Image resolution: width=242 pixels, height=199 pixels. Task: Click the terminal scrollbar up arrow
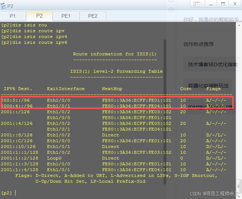coord(239,25)
